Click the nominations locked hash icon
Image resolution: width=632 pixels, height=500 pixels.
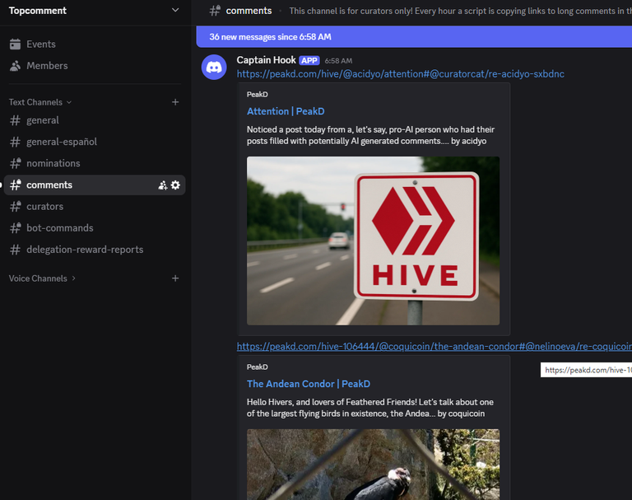(16, 163)
